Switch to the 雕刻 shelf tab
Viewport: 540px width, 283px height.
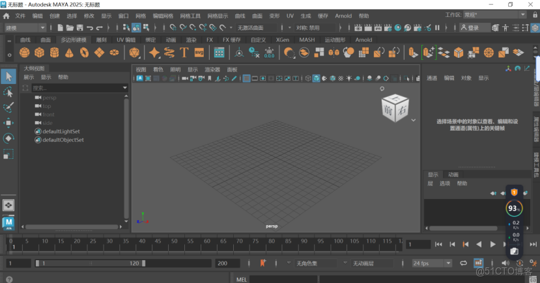(101, 40)
